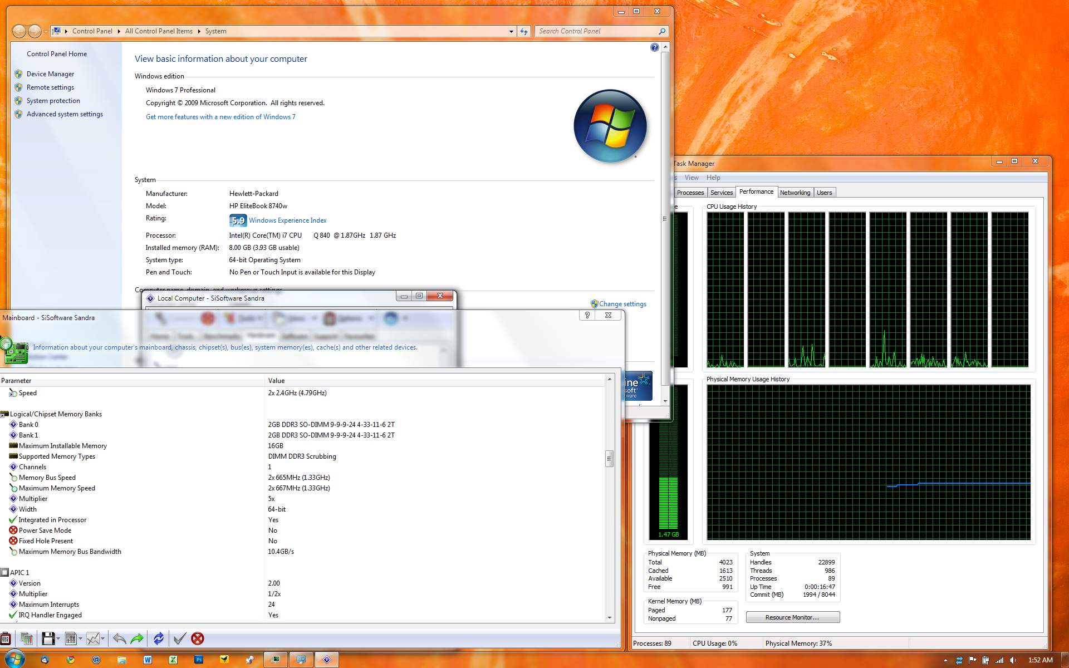Open the Help menu in Task Manager
This screenshot has width=1069, height=668.
pos(713,178)
